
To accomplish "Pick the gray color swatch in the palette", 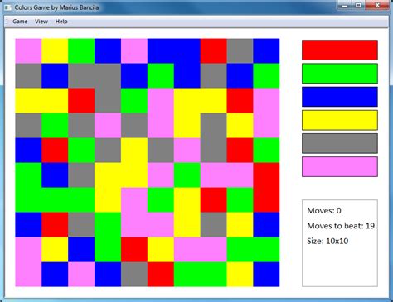I will tap(340, 143).
